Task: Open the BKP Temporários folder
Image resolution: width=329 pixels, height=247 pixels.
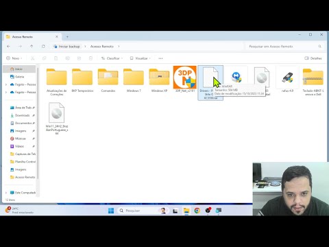Action: tap(82, 80)
